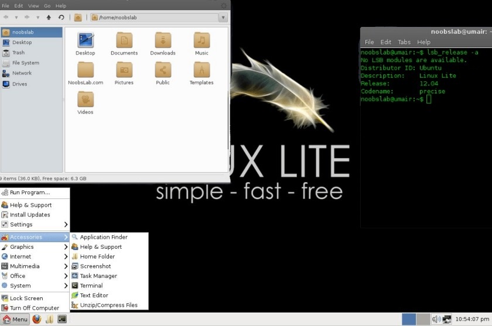The width and height of the screenshot is (492, 326).
Task: Open the Music folder
Action: point(201,44)
